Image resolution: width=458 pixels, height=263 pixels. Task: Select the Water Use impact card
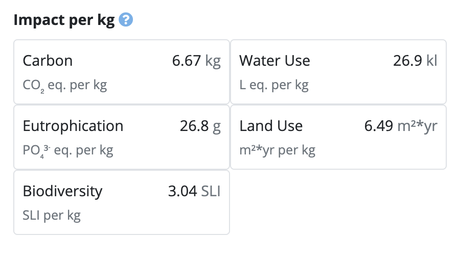point(338,72)
